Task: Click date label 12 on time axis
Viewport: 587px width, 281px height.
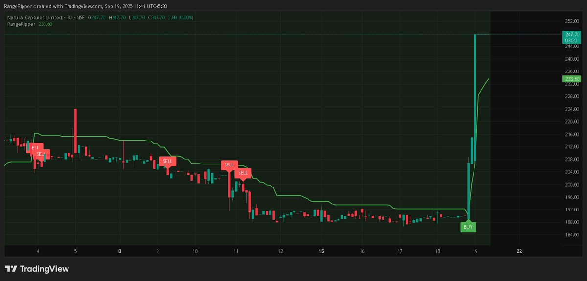Action: point(280,251)
